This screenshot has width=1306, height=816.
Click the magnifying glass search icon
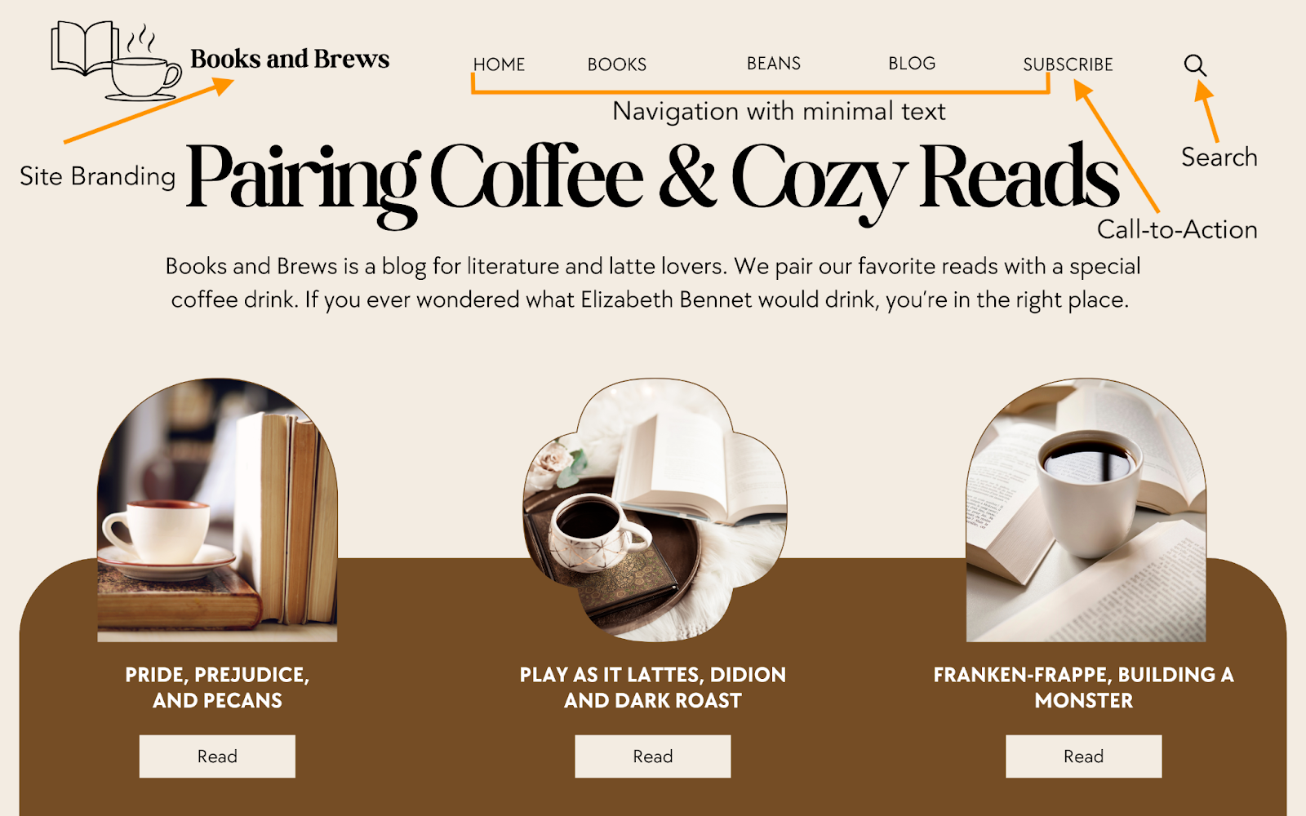[x=1195, y=65]
